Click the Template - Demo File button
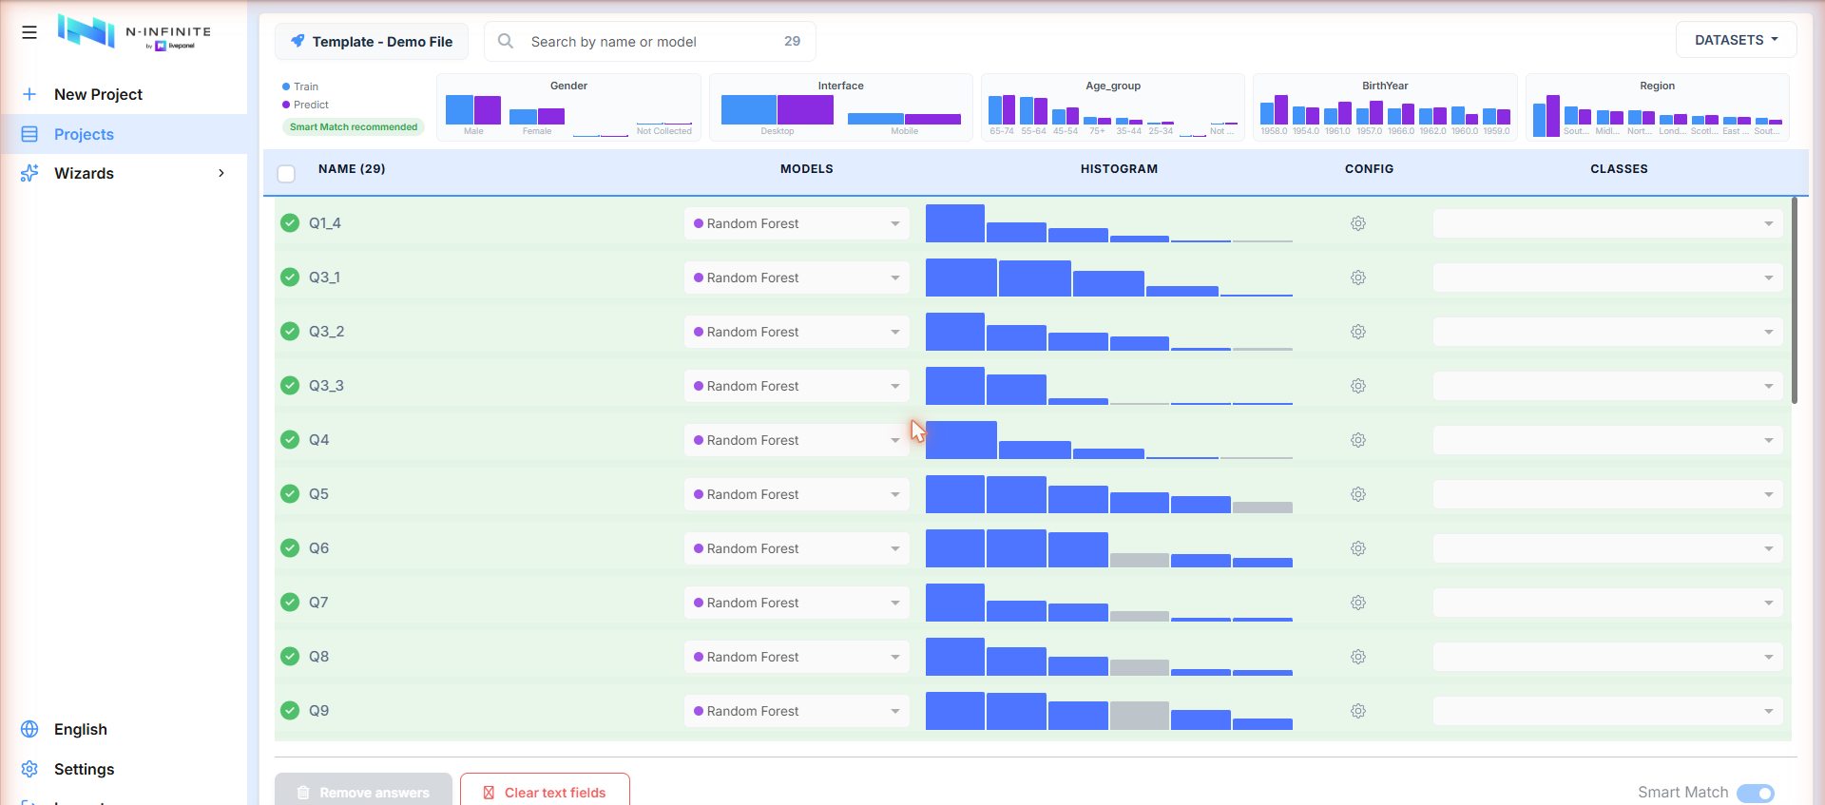 [372, 41]
